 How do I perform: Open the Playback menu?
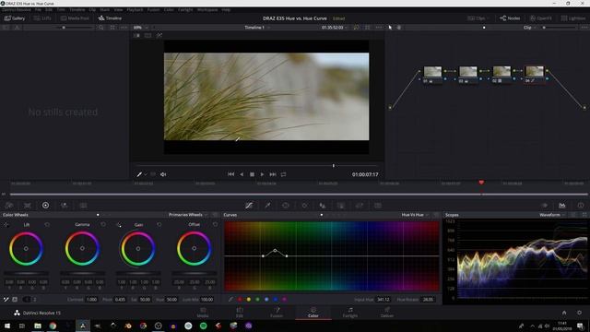[135, 10]
